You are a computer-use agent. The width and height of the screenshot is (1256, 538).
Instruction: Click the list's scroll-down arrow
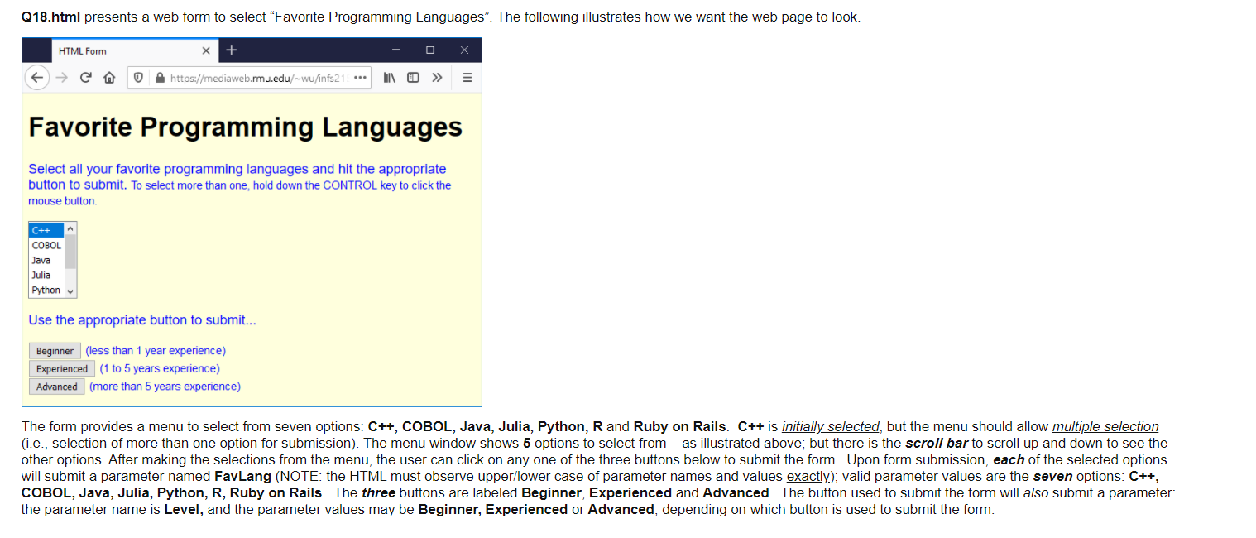coord(70,291)
